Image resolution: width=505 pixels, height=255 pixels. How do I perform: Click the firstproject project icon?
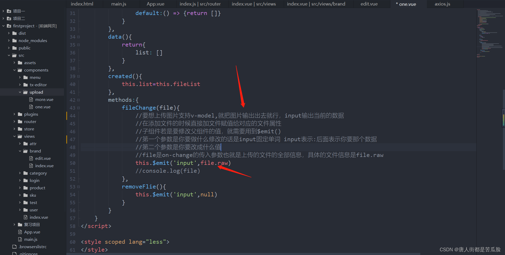(x=9, y=26)
